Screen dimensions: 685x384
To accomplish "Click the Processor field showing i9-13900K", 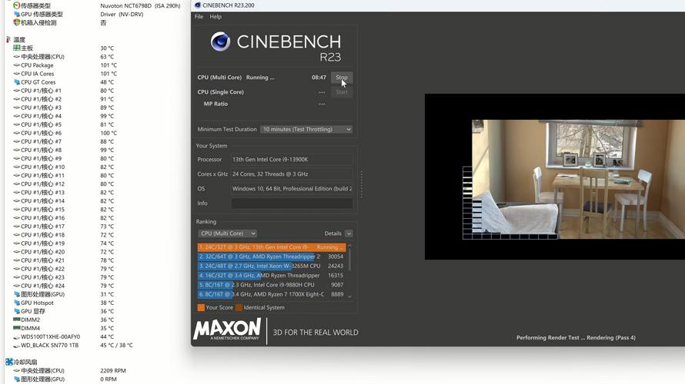I will [292, 160].
